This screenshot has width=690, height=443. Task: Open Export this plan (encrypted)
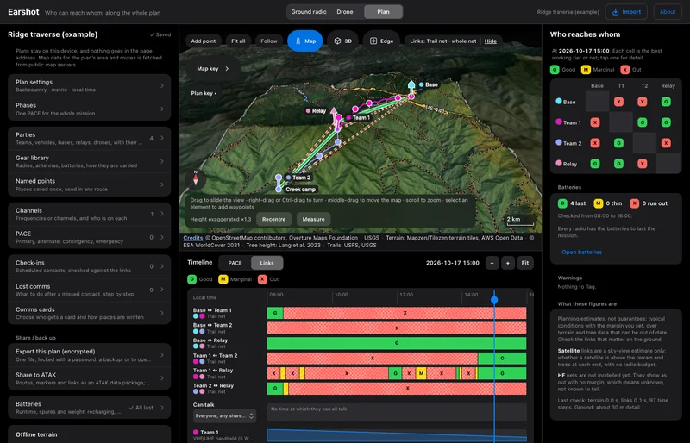[x=90, y=355]
